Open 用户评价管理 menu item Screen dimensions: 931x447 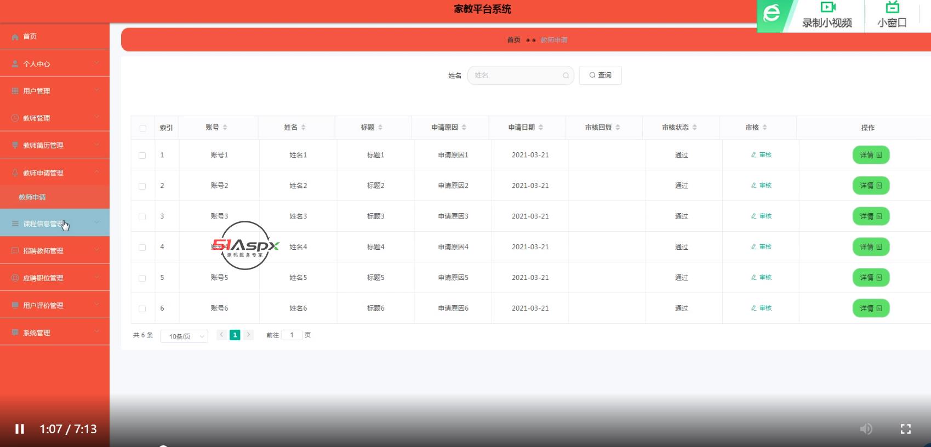click(55, 305)
